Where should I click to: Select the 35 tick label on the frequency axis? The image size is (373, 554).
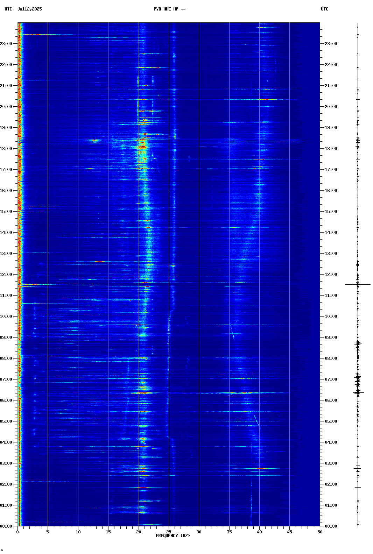pyautogui.click(x=229, y=532)
